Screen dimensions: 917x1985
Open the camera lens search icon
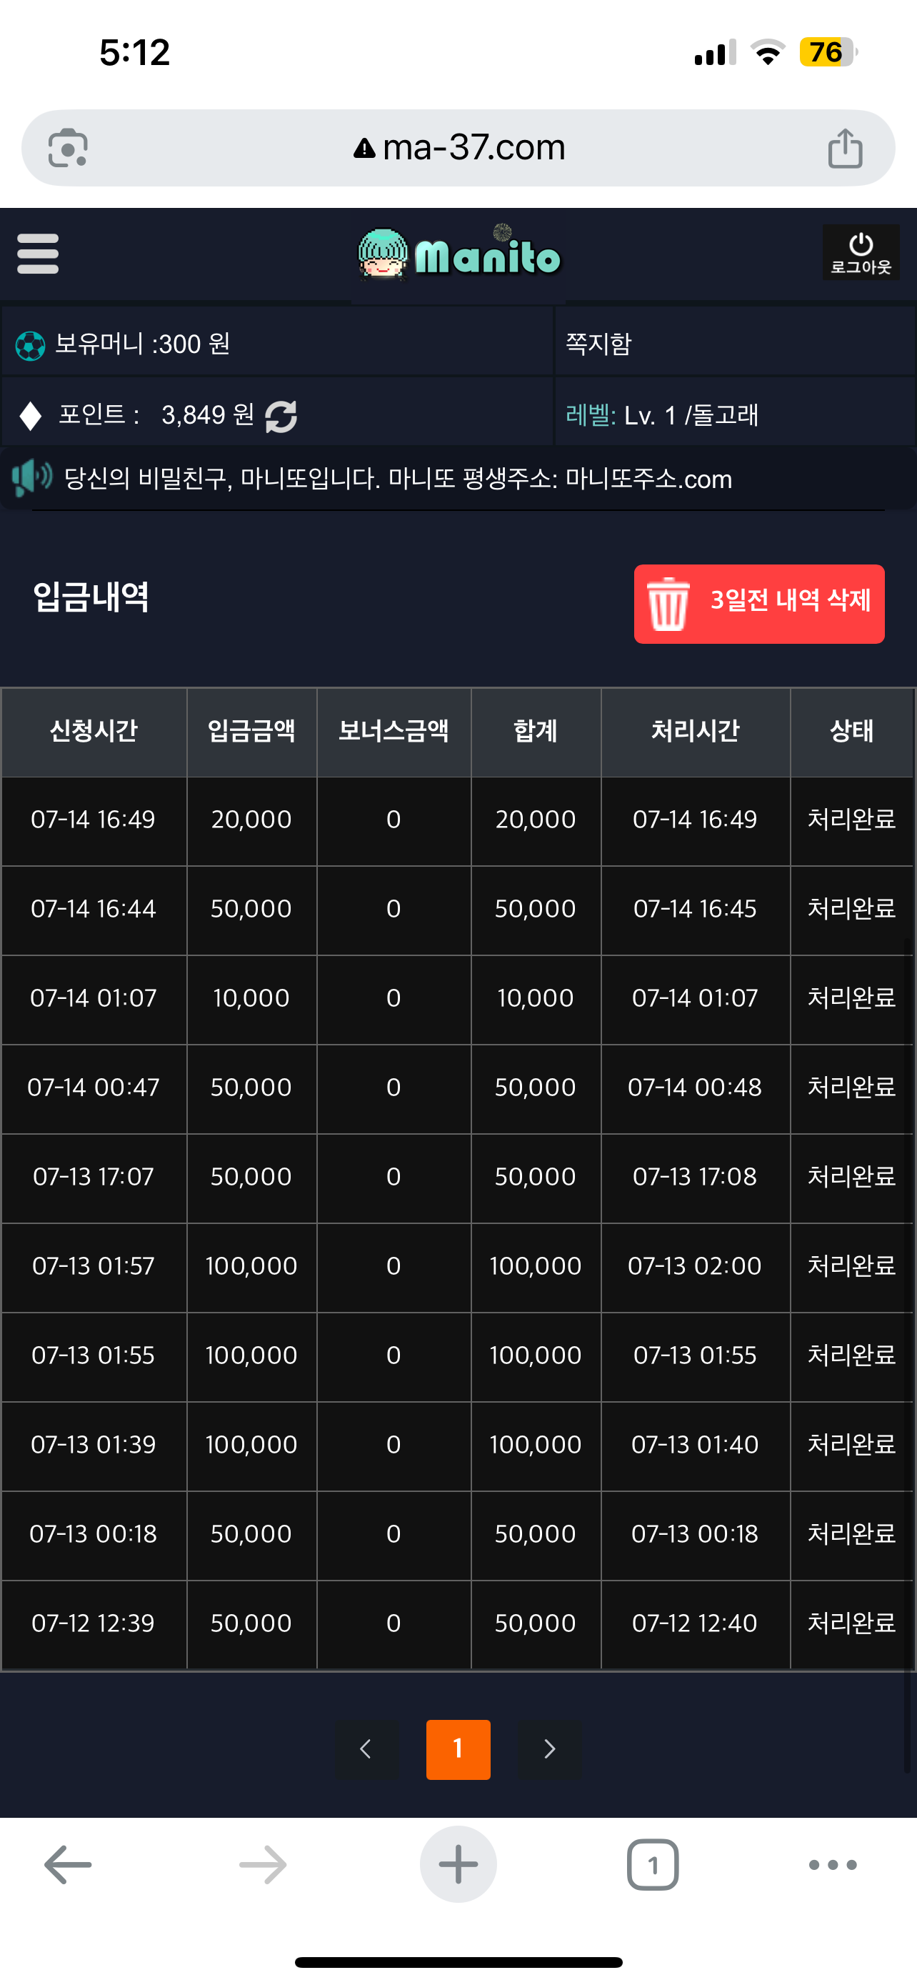pyautogui.click(x=68, y=148)
